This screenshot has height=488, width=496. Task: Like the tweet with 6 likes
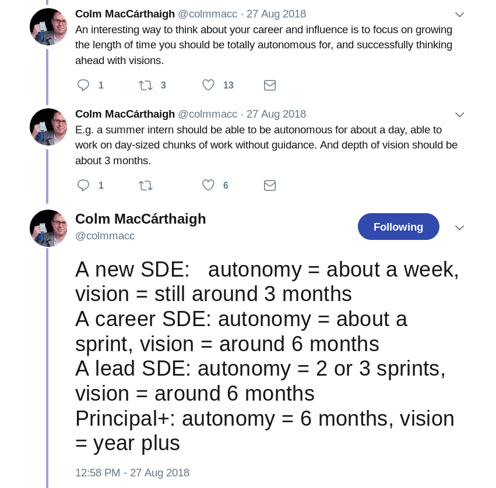click(x=208, y=185)
